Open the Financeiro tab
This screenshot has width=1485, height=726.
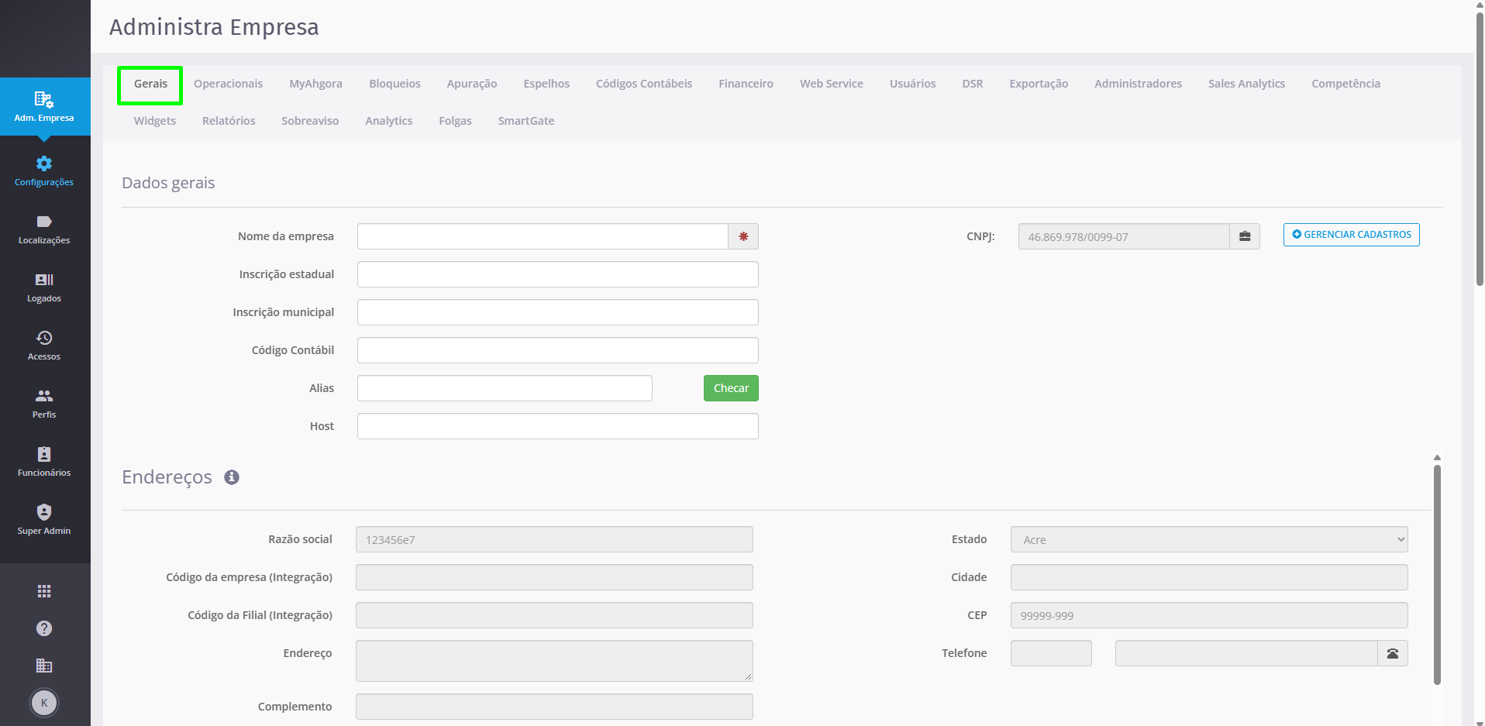pyautogui.click(x=746, y=84)
